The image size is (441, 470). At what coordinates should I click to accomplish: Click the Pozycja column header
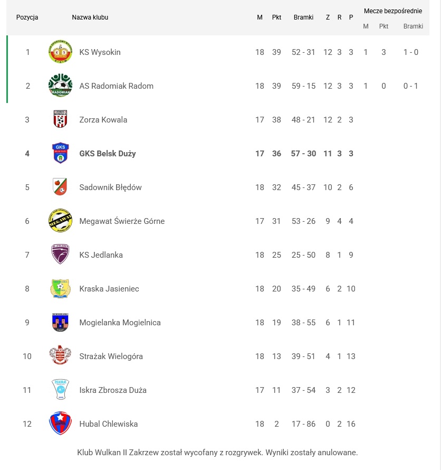(27, 17)
